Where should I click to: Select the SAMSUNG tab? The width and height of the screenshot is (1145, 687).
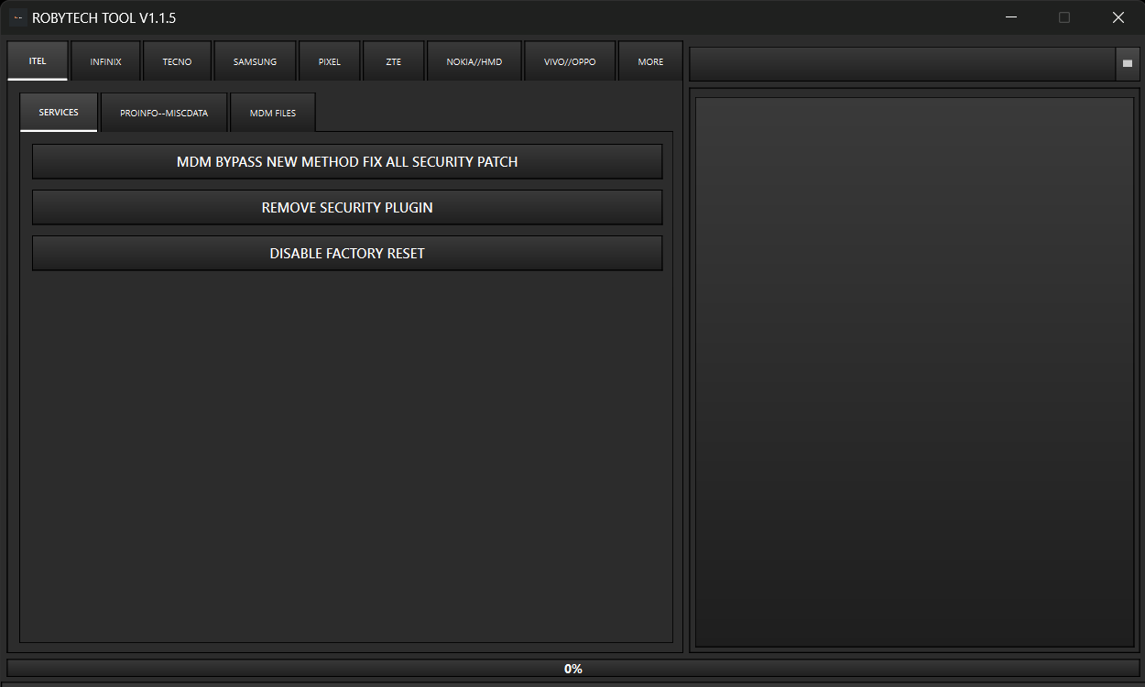pos(255,61)
